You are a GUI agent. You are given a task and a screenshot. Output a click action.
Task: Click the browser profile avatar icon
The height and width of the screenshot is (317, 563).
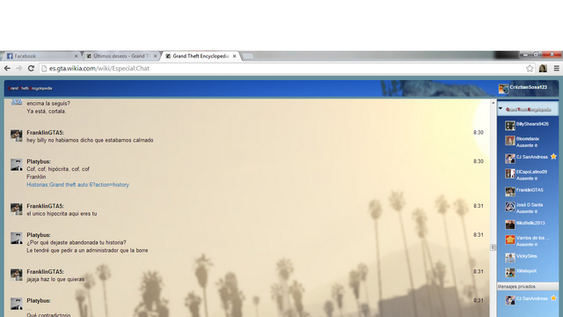(543, 69)
